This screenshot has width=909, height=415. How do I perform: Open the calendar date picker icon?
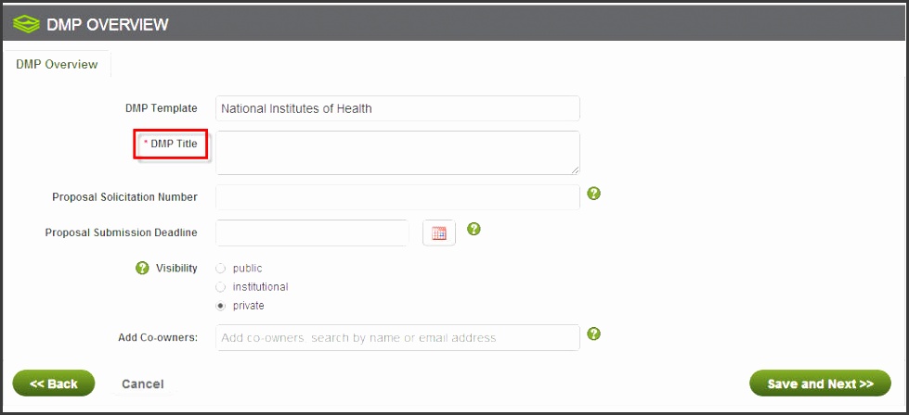[x=439, y=233]
